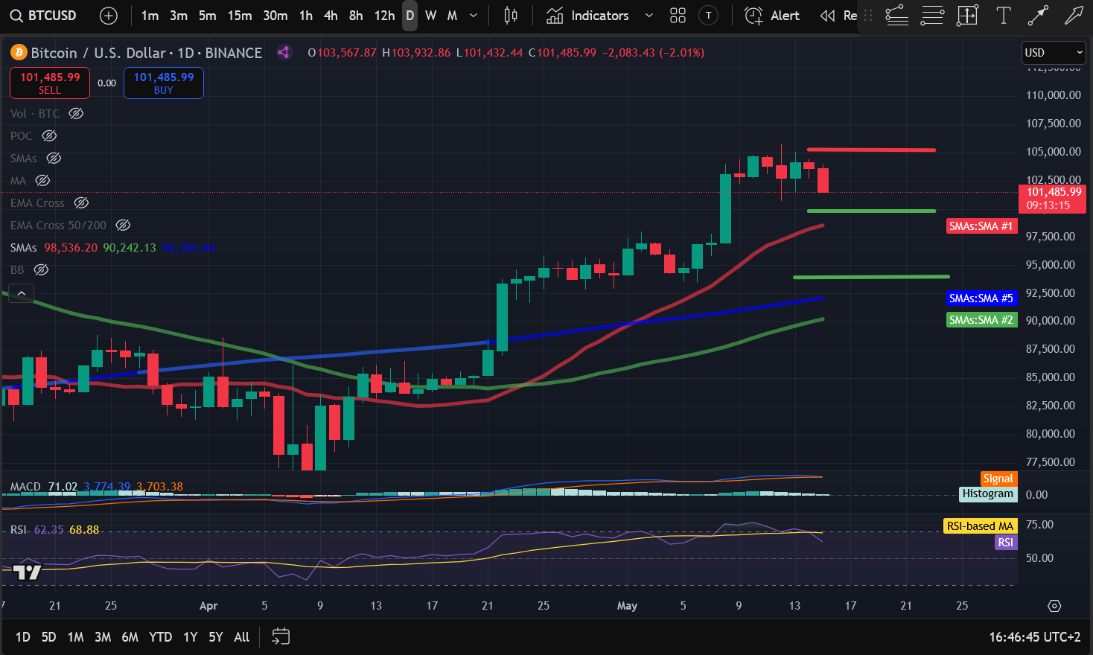Collapse the indicator legend chevron
1093x655 pixels.
click(x=22, y=293)
